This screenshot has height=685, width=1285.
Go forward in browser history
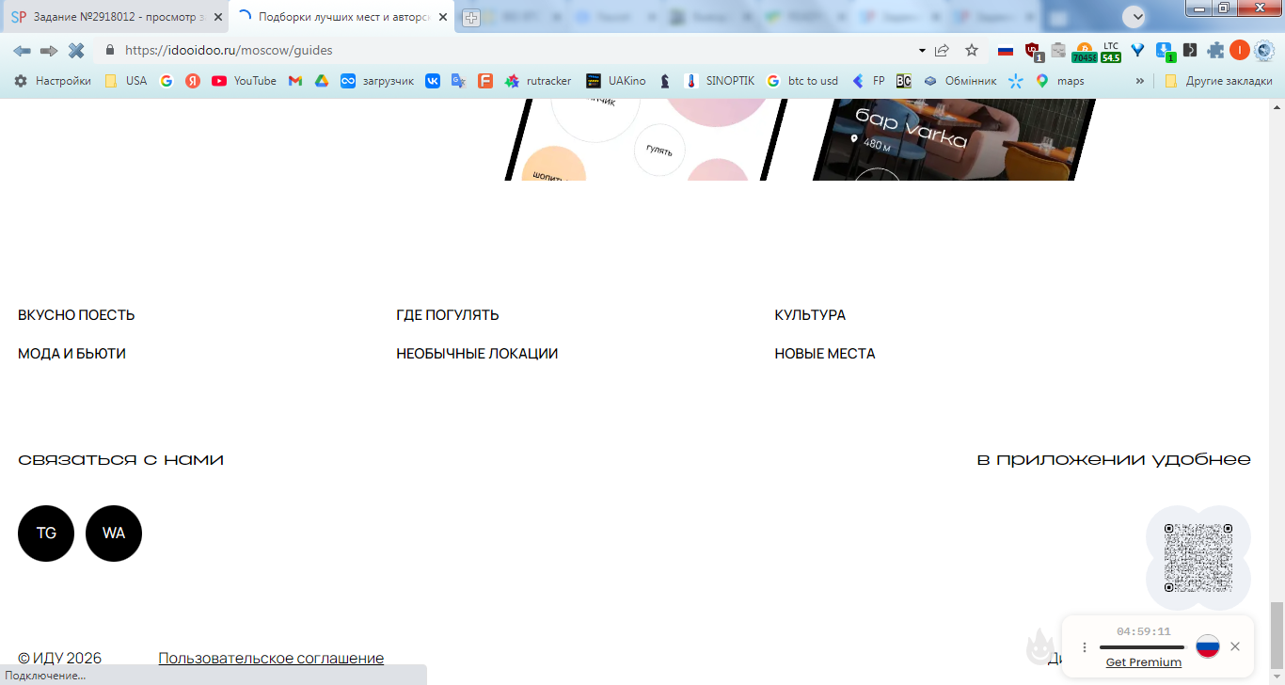tap(49, 50)
